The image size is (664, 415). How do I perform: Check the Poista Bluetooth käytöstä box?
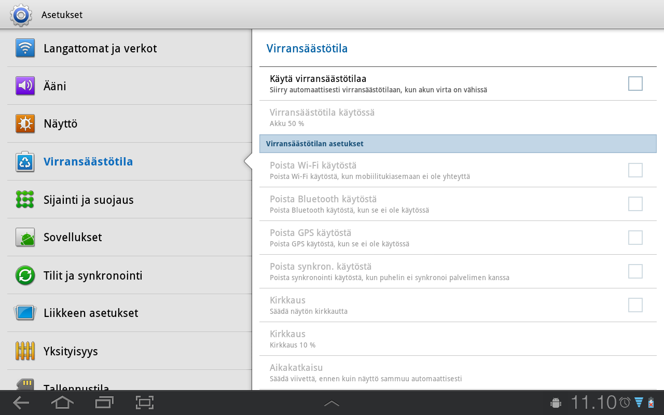coord(635,204)
